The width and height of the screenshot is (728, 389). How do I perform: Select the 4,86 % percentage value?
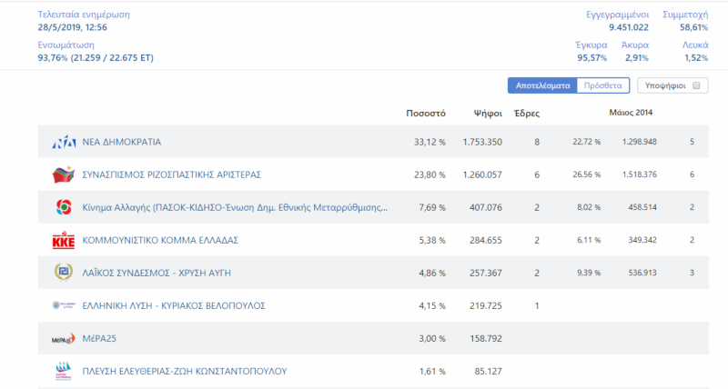(432, 273)
